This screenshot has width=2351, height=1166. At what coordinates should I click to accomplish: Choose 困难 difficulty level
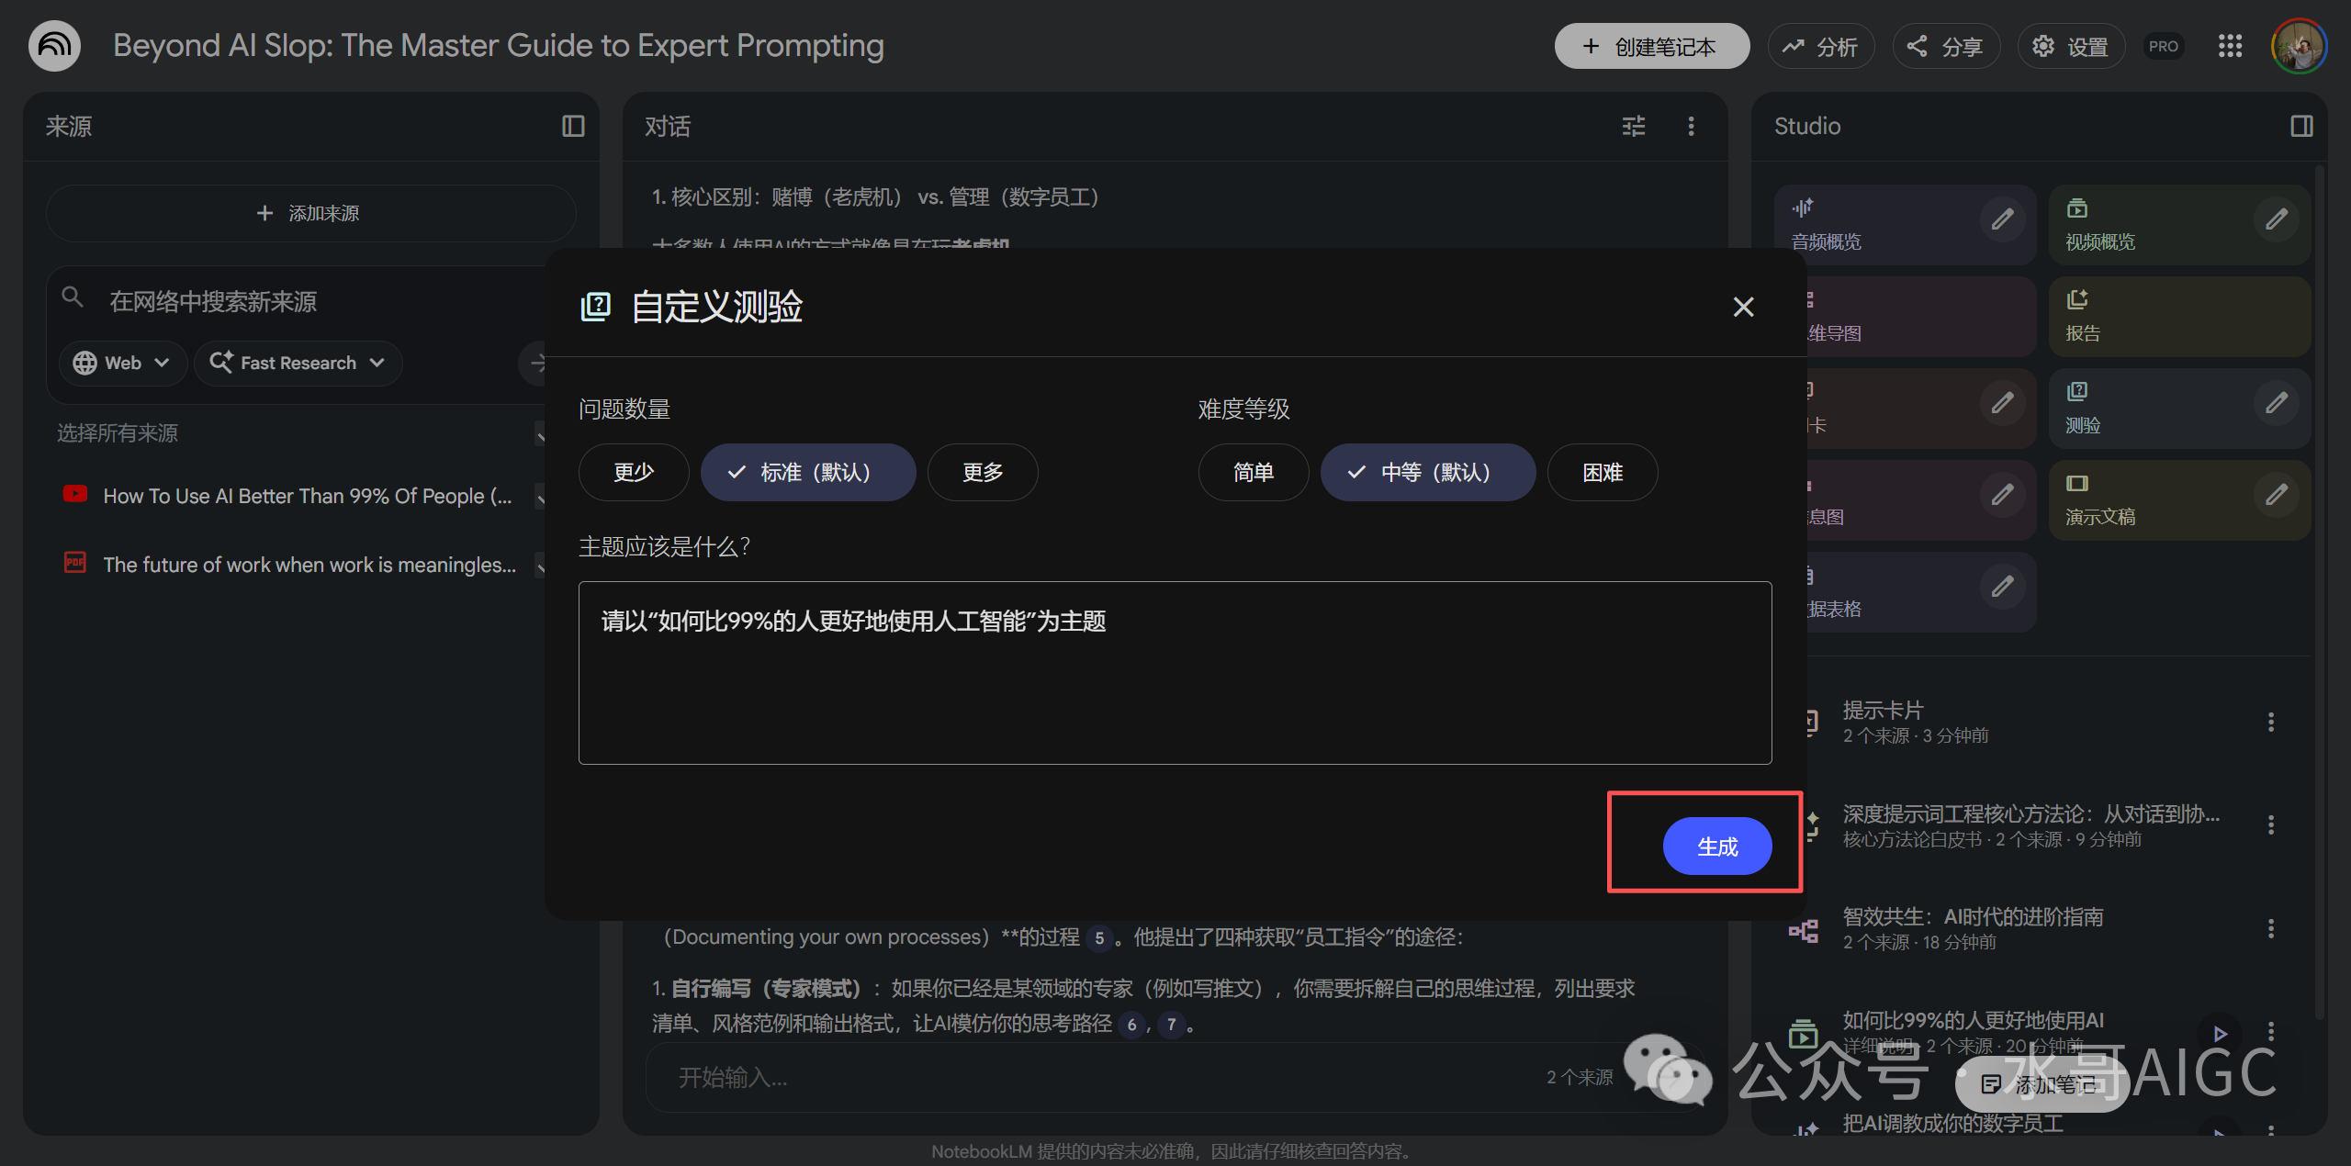tap(1603, 473)
